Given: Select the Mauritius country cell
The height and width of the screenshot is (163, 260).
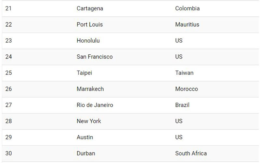Looking at the screenshot, I should point(187,24).
